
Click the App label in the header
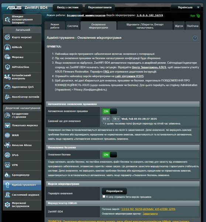point(193,16)
